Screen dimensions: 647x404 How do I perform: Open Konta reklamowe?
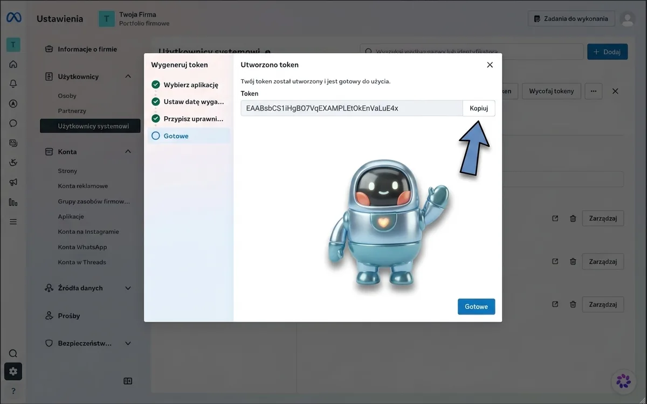[83, 186]
